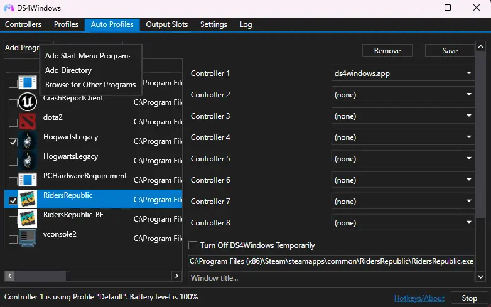Viewport: 491px width, 307px height.
Task: Click the Stop button
Action: tap(469, 298)
